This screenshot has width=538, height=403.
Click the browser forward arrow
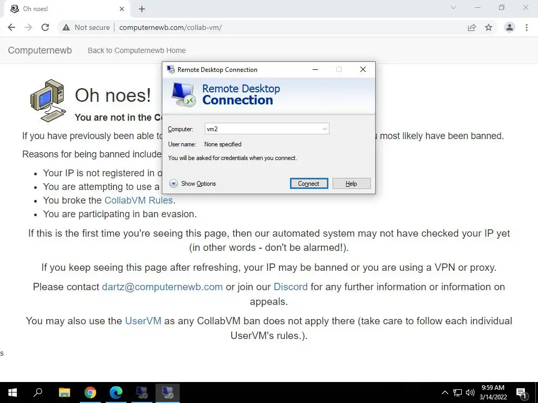coord(28,27)
